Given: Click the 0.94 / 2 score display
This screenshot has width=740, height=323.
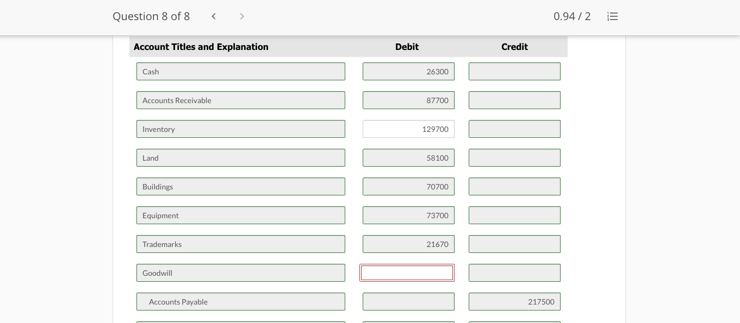Looking at the screenshot, I should tap(572, 16).
